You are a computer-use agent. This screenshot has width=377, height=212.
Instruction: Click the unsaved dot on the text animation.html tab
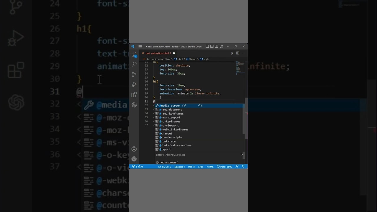[174, 53]
